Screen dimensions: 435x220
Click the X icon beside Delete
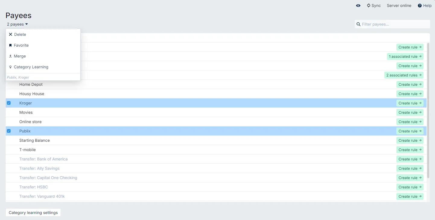click(10, 34)
